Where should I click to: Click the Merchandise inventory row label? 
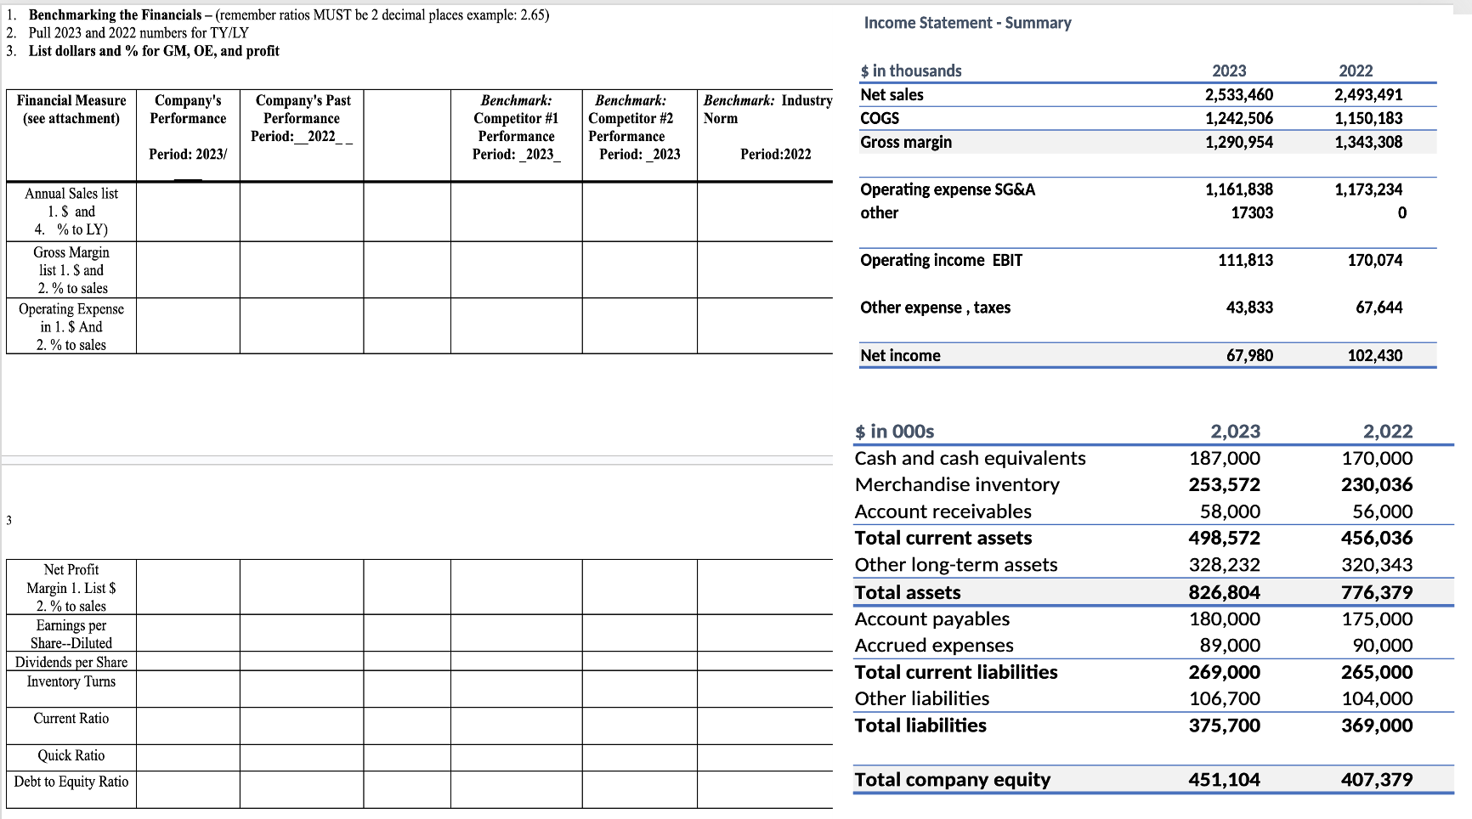957,484
